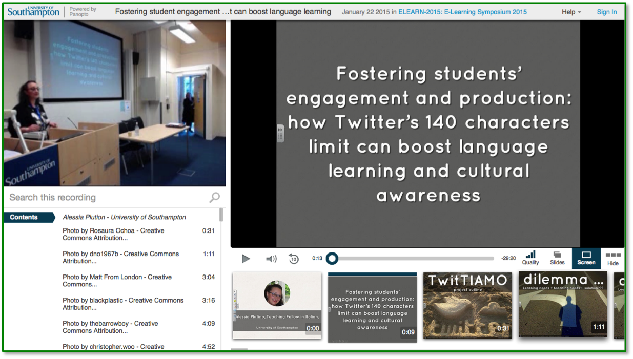Click the Powered by Panopto label
The width and height of the screenshot is (633, 359).
point(83,12)
